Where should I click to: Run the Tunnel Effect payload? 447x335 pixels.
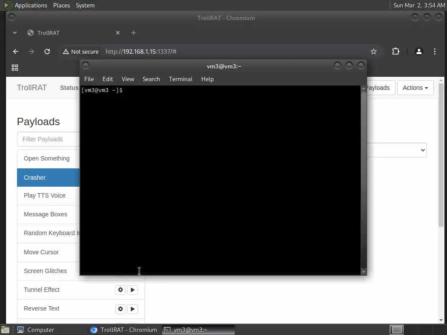pos(133,290)
